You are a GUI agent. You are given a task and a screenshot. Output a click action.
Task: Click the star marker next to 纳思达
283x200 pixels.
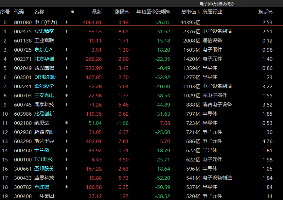pos(67,123)
